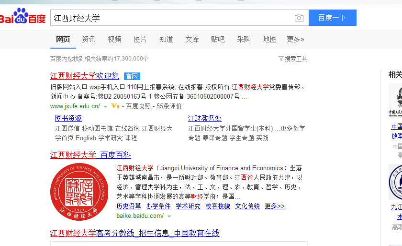402x246 pixels.
Task: Open the 校容校貌 section link
Action: click(218, 206)
